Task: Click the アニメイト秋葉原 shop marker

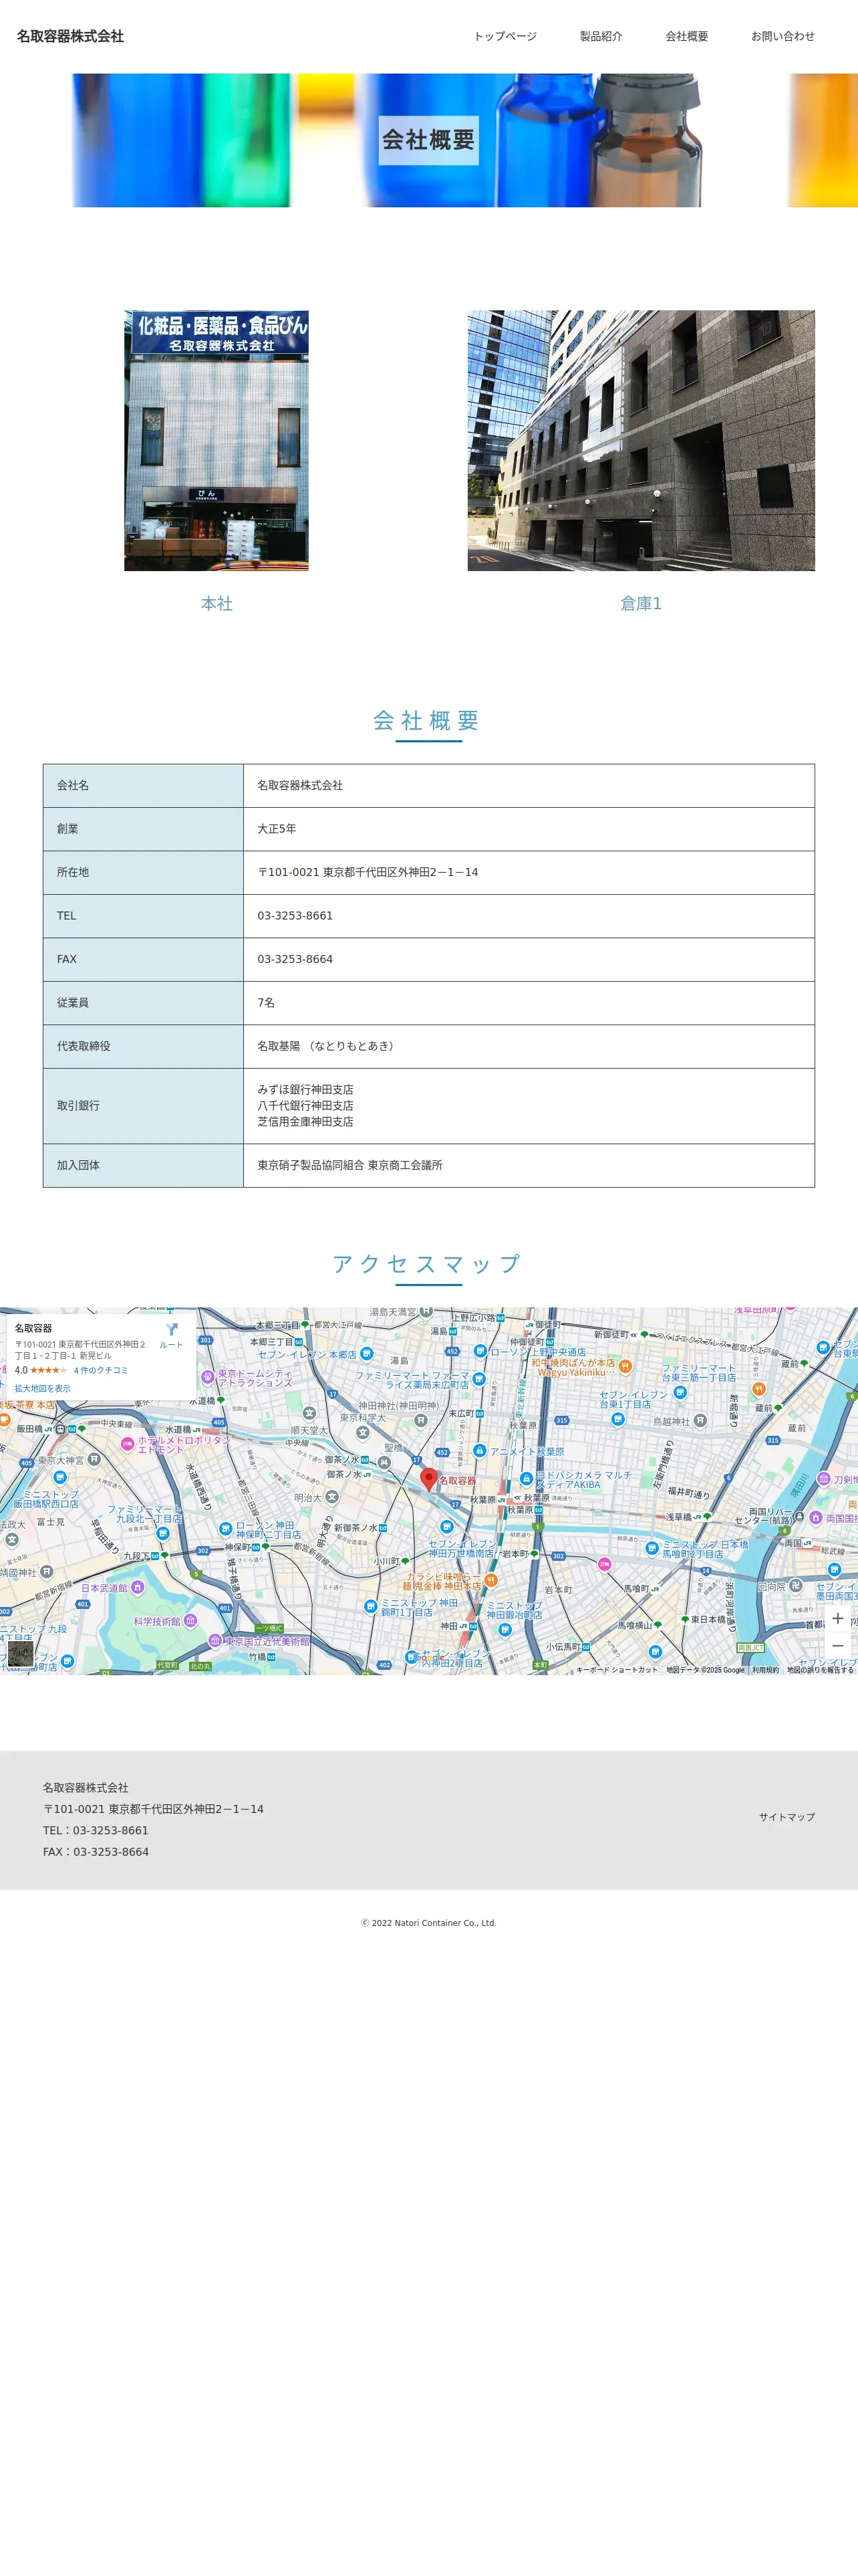Action: coord(479,1451)
